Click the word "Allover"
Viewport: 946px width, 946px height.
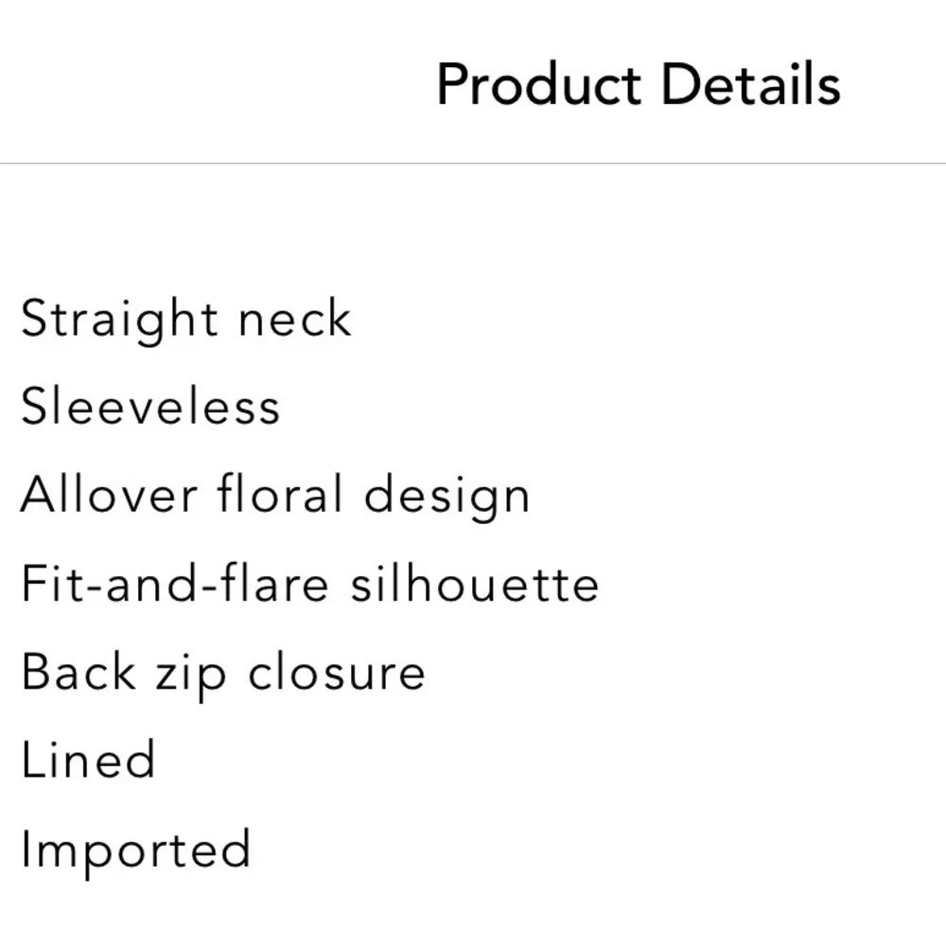tap(109, 496)
